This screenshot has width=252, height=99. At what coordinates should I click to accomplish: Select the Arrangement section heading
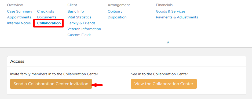(119, 5)
